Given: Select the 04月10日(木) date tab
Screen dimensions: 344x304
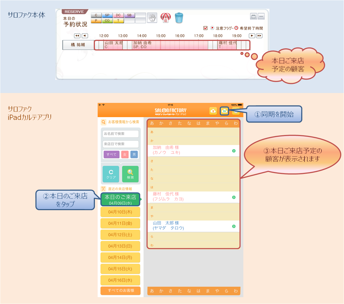Looking at the screenshot, I should pos(120,212).
